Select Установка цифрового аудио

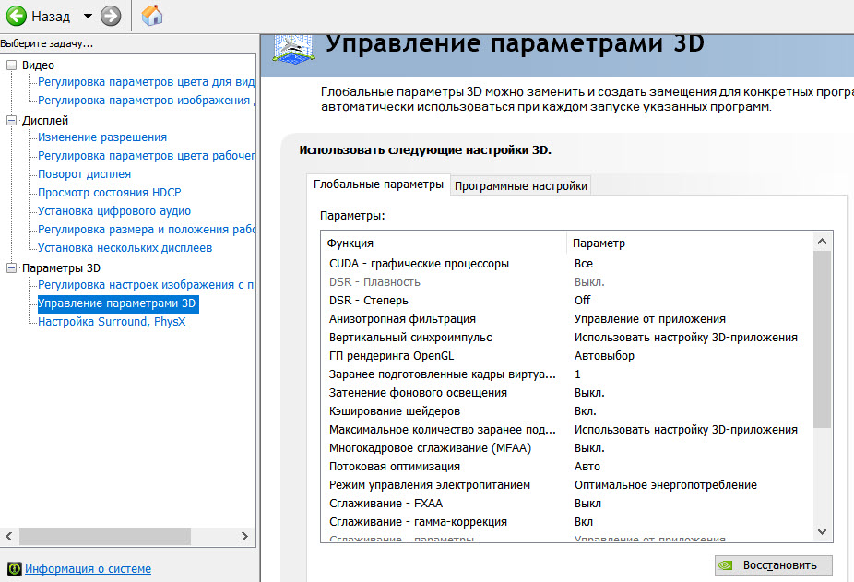114,211
